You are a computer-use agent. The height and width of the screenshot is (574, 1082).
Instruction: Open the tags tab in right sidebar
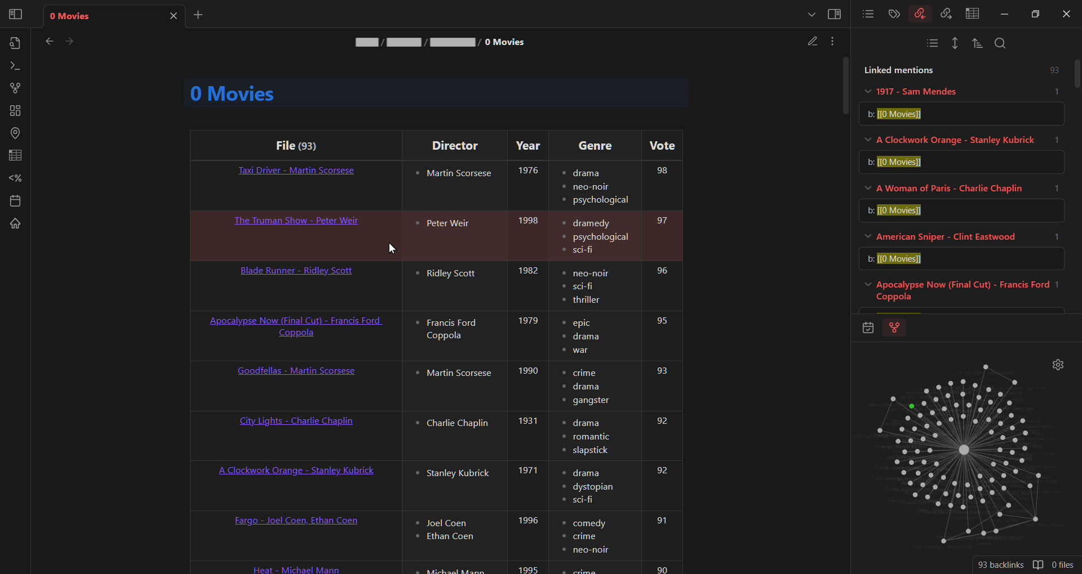point(894,14)
